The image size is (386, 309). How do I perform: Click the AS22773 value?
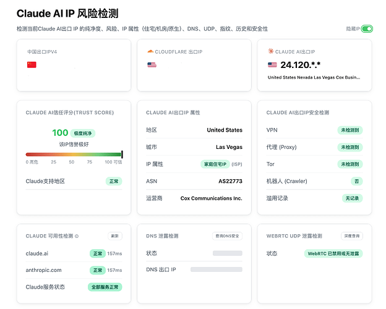pos(230,181)
